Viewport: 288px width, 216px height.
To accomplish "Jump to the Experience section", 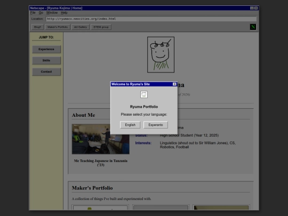I will point(46,49).
